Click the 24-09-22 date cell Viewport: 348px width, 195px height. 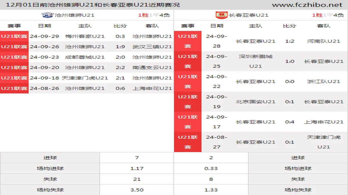(x=217, y=81)
